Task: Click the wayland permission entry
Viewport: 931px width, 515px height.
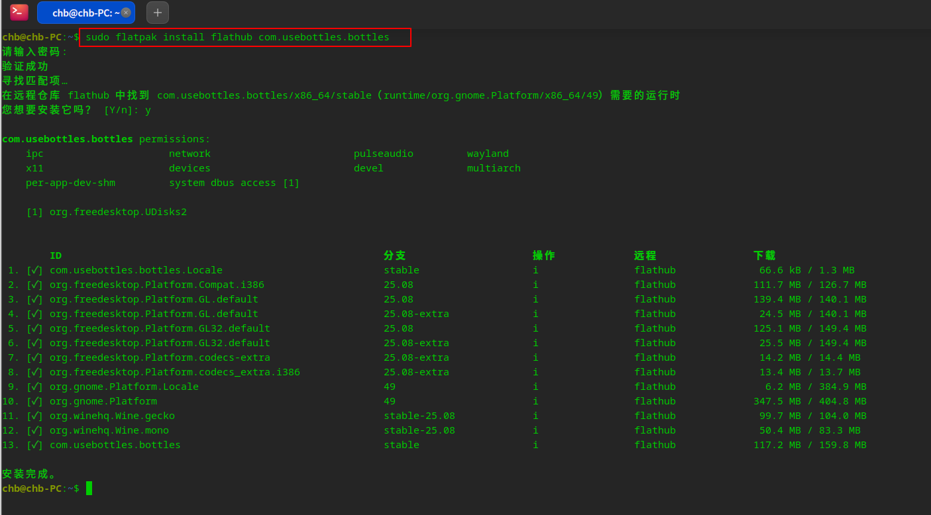Action: tap(488, 154)
